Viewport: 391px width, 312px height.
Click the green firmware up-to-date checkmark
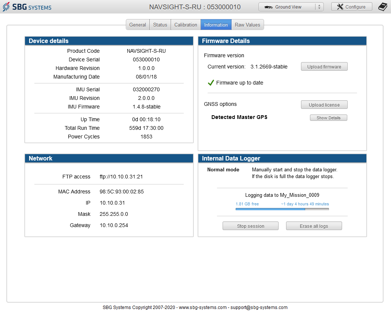(x=211, y=83)
